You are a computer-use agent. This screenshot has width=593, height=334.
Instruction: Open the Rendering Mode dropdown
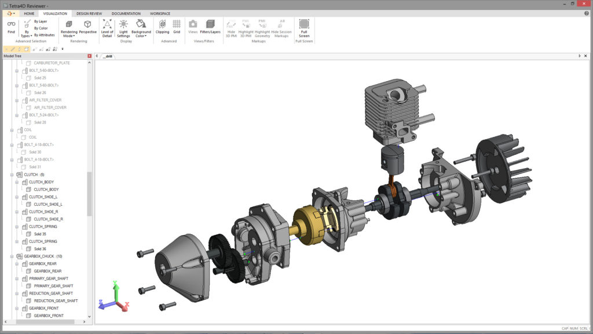[69, 28]
